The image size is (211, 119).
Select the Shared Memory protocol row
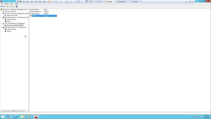43,12
